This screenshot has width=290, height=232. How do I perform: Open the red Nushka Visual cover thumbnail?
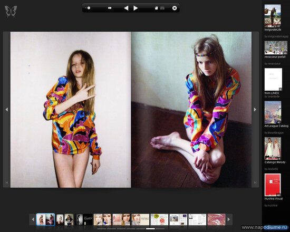coord(273,185)
